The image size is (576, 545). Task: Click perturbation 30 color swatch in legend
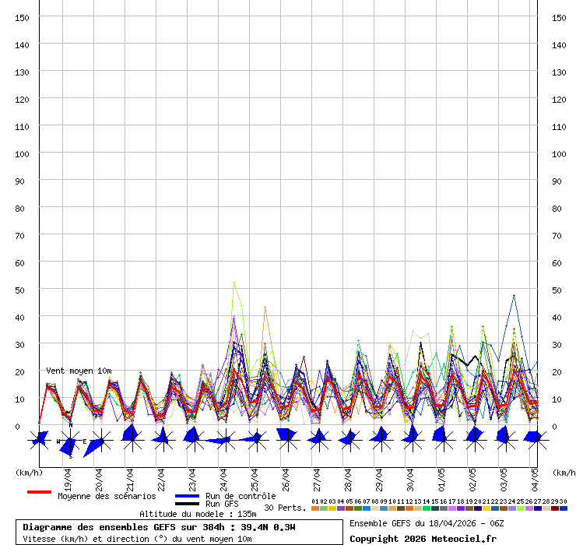coord(564,508)
